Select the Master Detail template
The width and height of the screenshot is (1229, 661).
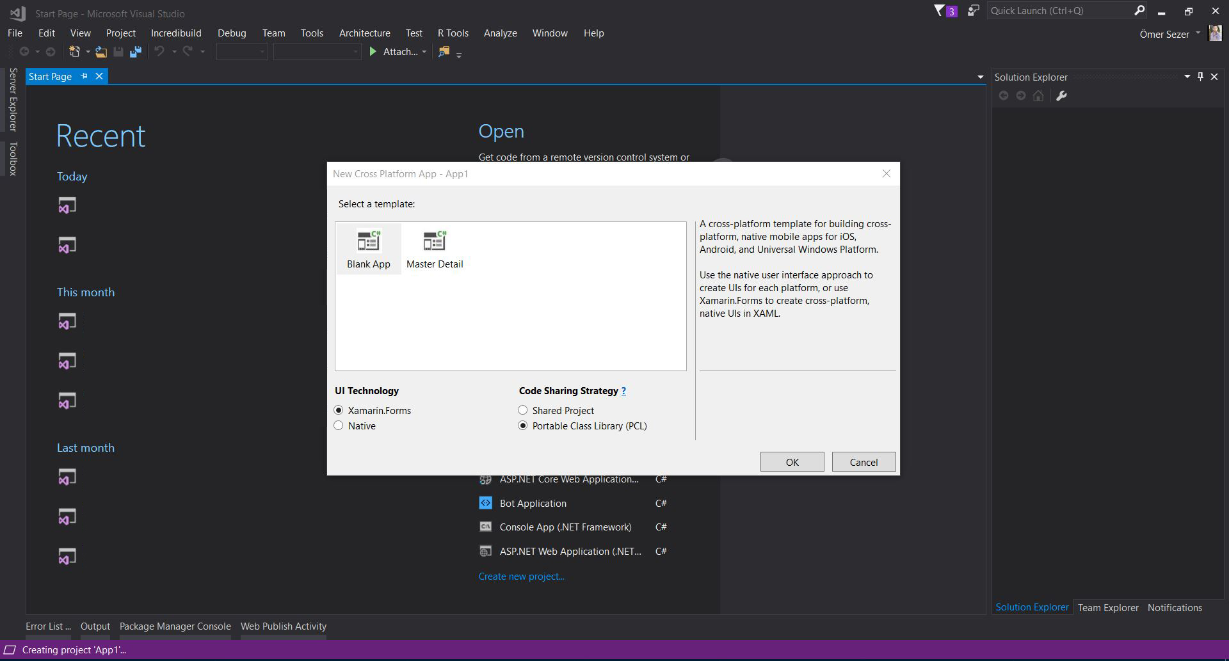tap(435, 248)
